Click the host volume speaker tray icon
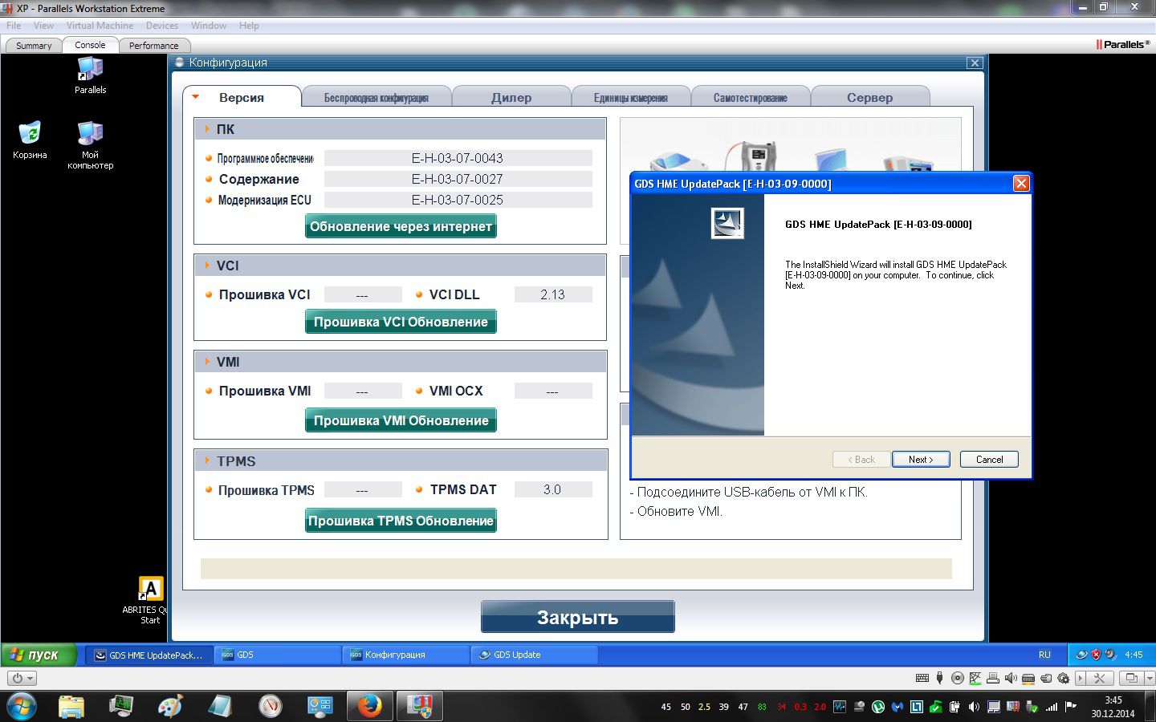Image resolution: width=1156 pixels, height=722 pixels. 974,707
